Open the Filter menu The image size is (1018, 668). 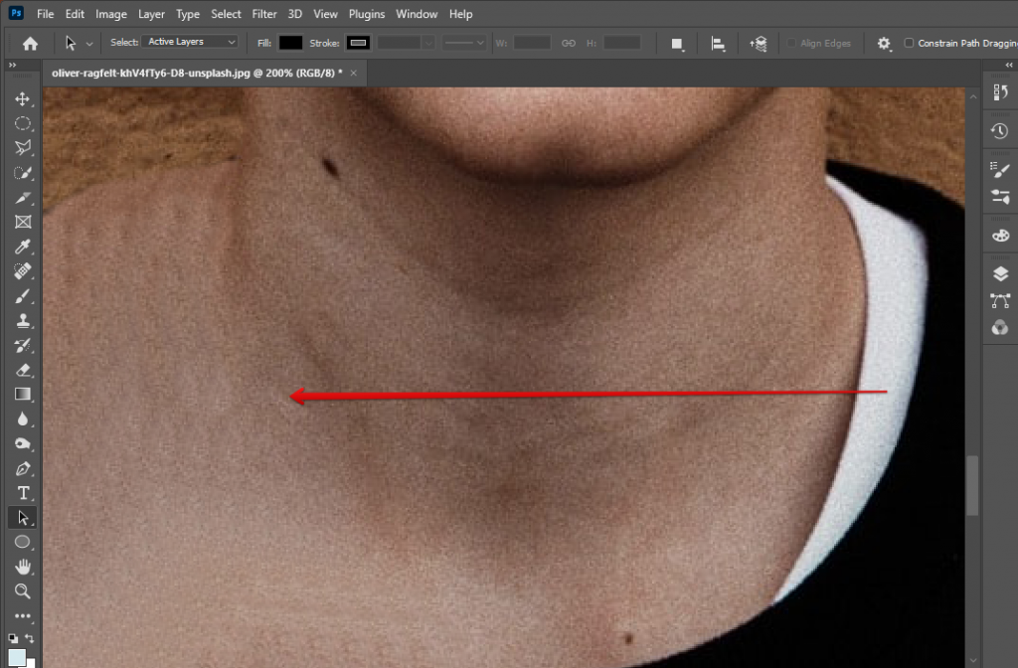(x=263, y=14)
